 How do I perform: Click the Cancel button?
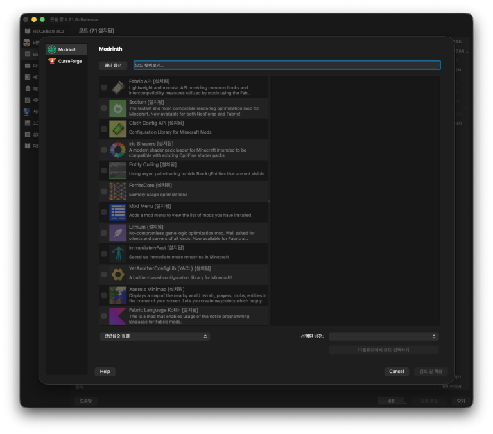pos(397,372)
